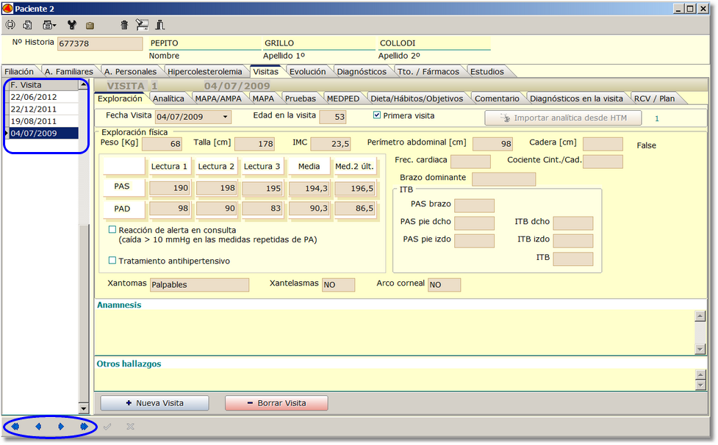Jump to the last record with the double-right arrow
Viewport: 718px width, 445px height.
click(x=84, y=427)
